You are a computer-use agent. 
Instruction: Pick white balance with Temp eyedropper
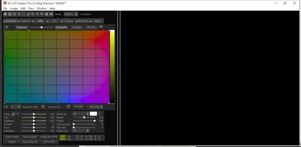point(13,114)
